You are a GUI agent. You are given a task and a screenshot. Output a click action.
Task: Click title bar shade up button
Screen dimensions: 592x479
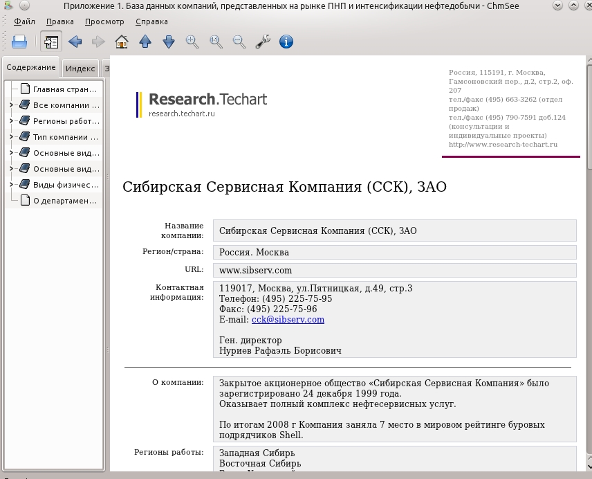573,6
